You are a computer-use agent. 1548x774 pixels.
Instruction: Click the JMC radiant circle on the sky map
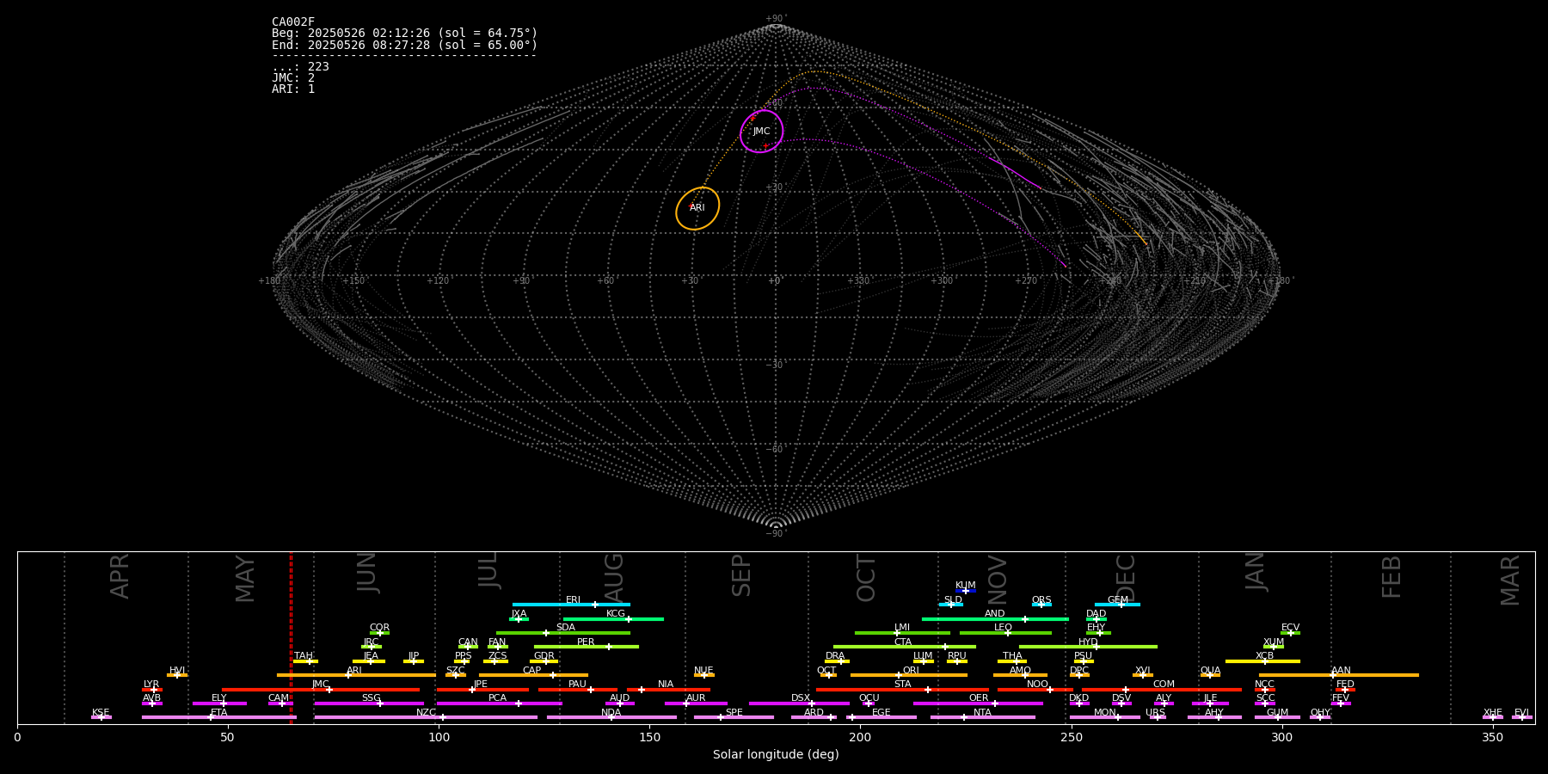[x=762, y=132]
